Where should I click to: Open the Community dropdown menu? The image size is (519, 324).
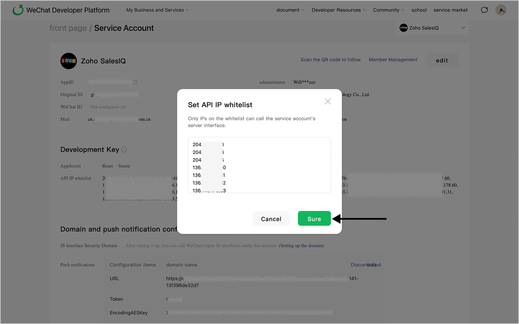tap(389, 10)
